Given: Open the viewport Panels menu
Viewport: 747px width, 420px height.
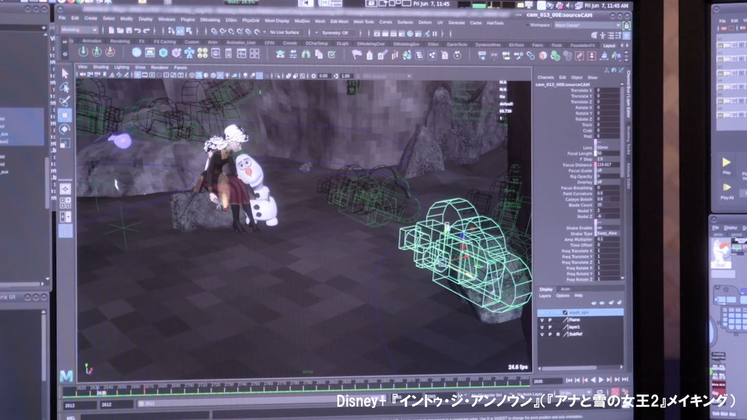Looking at the screenshot, I should (180, 67).
